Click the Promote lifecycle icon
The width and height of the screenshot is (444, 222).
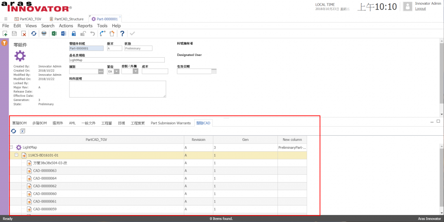[x=103, y=34]
